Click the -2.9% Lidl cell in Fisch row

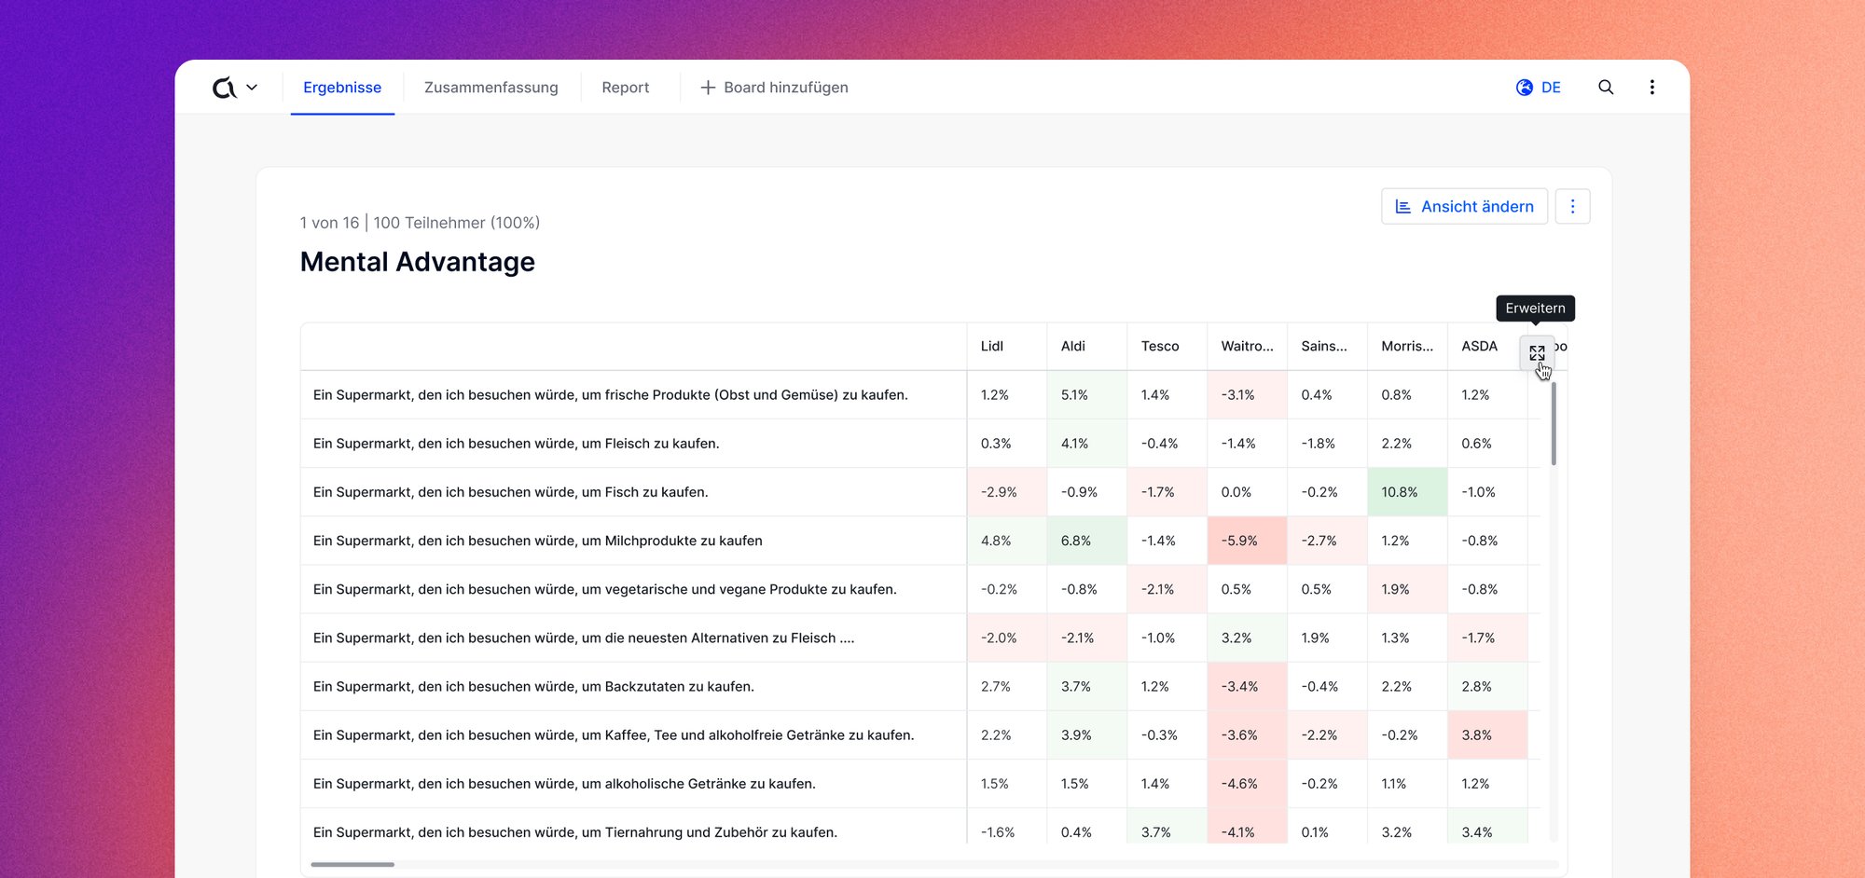[x=1007, y=492]
